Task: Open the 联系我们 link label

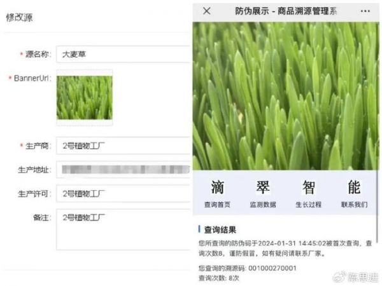Action: click(x=354, y=205)
